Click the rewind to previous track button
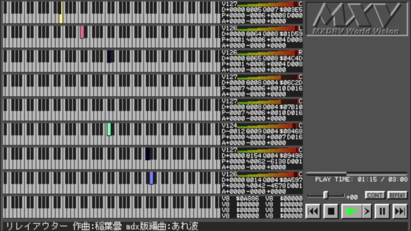Image resolution: width=411 pixels, height=231 pixels. (313, 211)
